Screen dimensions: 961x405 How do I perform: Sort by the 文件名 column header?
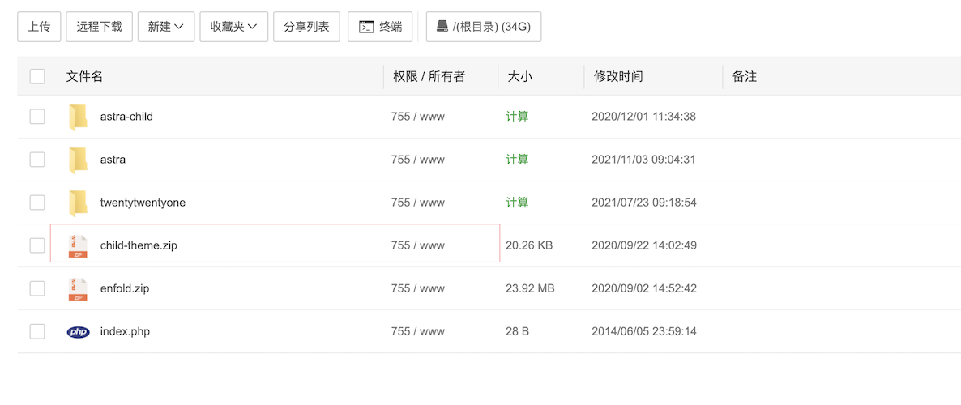click(x=84, y=76)
